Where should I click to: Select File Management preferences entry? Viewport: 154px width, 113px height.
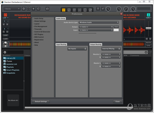41,27
